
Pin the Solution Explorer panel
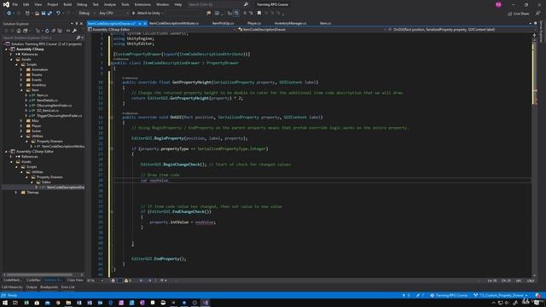(x=77, y=24)
